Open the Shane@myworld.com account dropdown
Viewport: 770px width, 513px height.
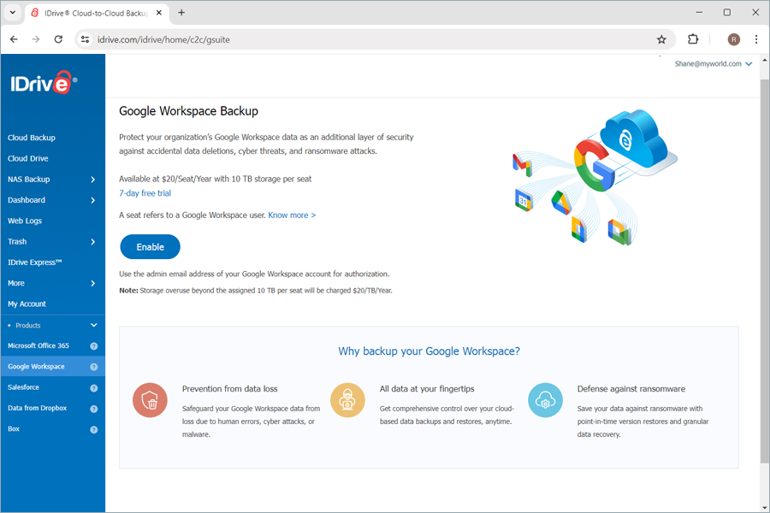pos(713,64)
